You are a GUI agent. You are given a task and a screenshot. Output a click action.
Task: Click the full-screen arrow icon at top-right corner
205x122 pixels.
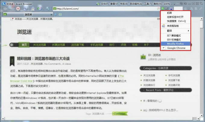(201, 4)
